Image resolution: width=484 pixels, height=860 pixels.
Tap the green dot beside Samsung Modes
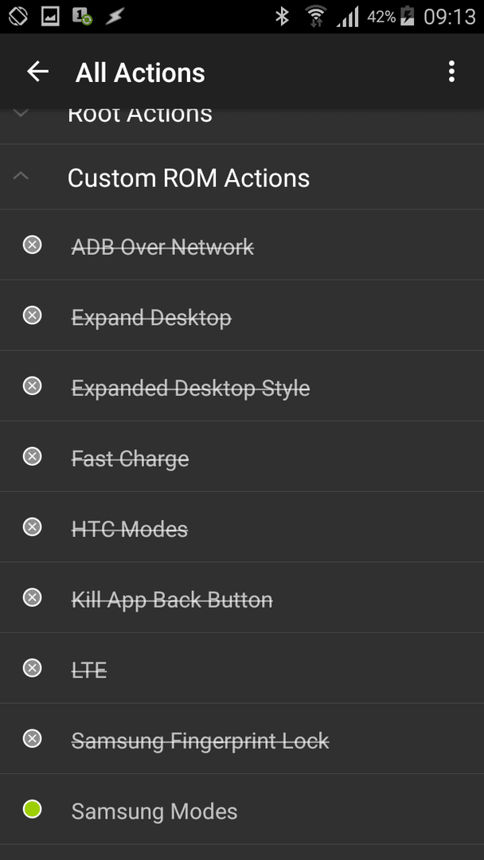click(33, 809)
